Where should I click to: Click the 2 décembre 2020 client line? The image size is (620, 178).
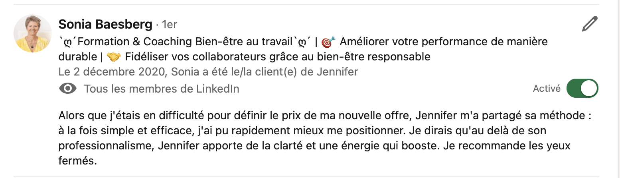(208, 72)
